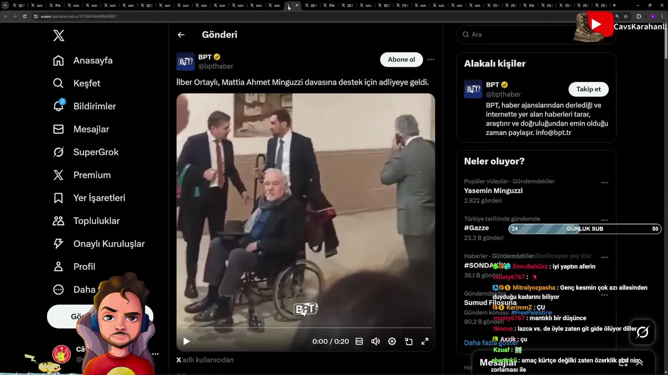
Task: Open more options for Yasemin Minguzzi trend
Action: coord(604,183)
